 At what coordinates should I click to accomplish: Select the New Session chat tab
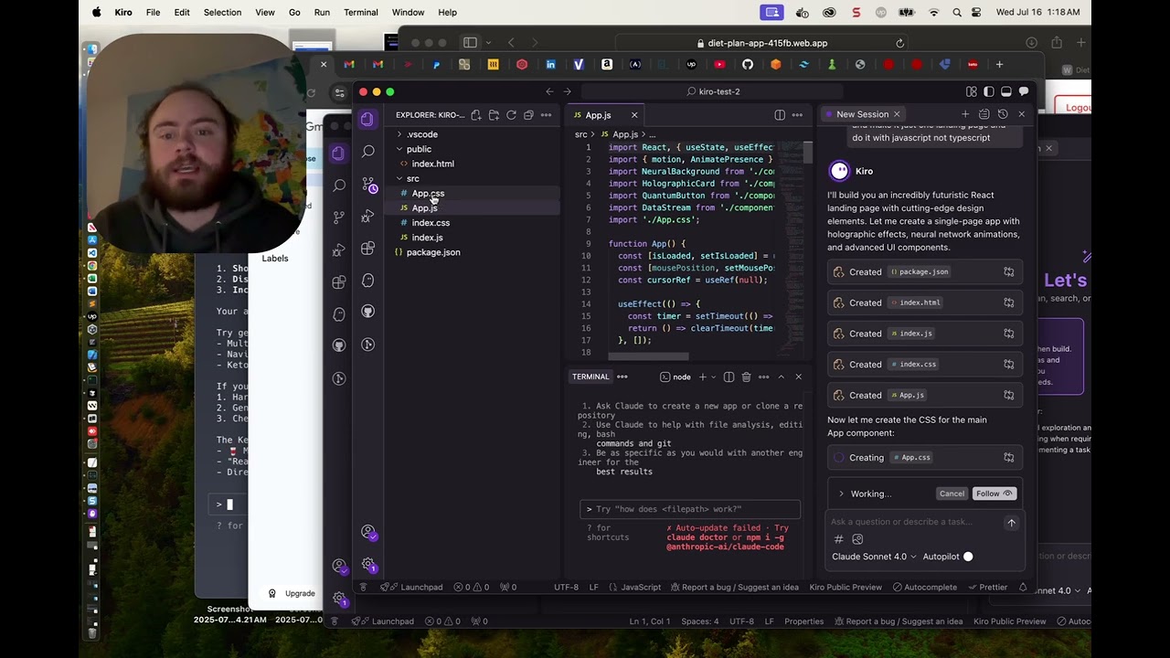862,114
